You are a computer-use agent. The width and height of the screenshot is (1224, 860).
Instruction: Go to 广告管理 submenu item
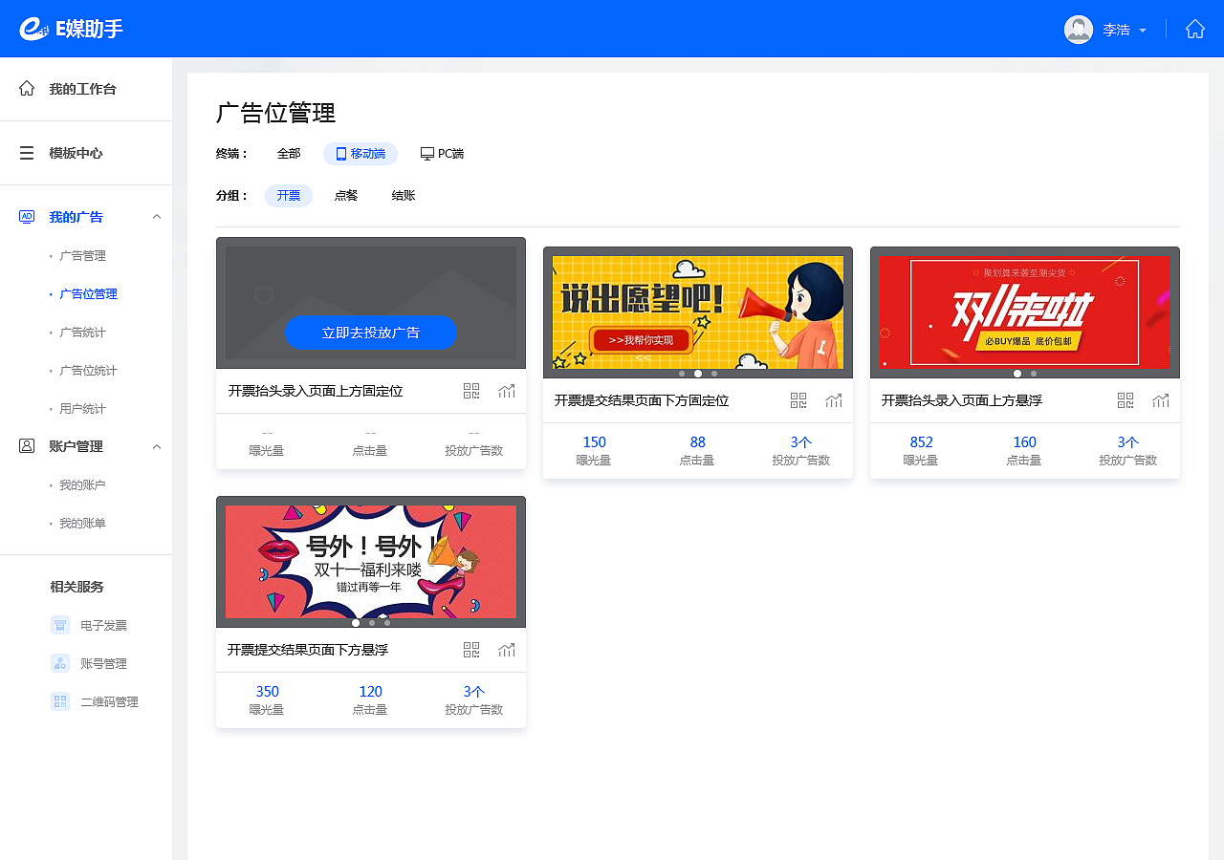82,256
